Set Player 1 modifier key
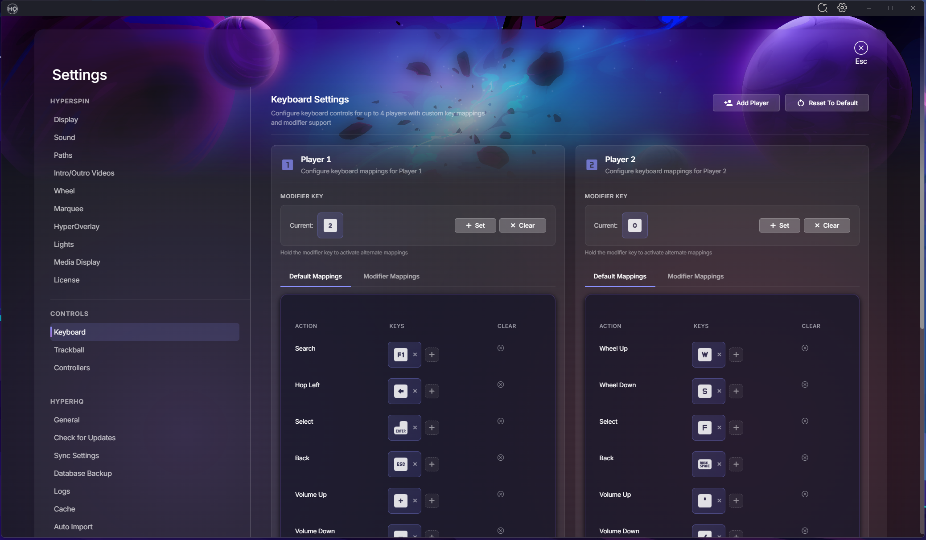926x540 pixels. (475, 225)
